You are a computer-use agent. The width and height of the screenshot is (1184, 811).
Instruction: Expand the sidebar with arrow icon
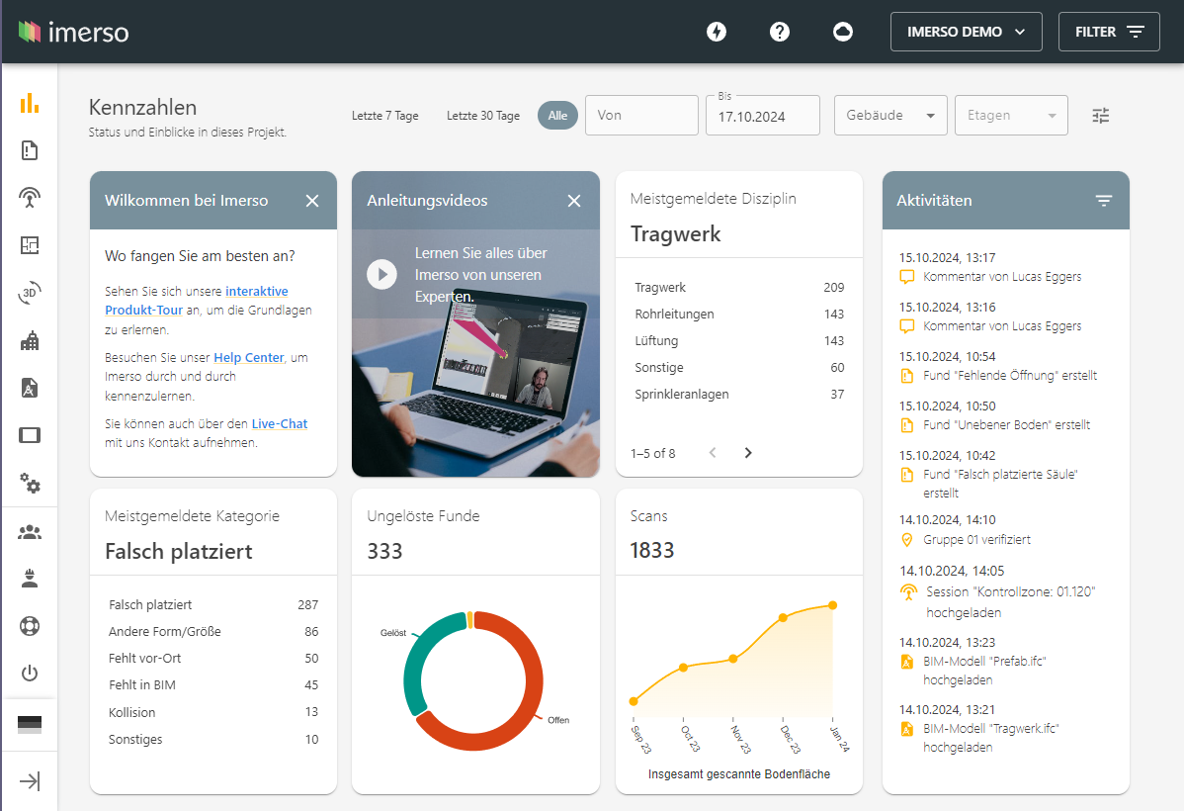(30, 780)
